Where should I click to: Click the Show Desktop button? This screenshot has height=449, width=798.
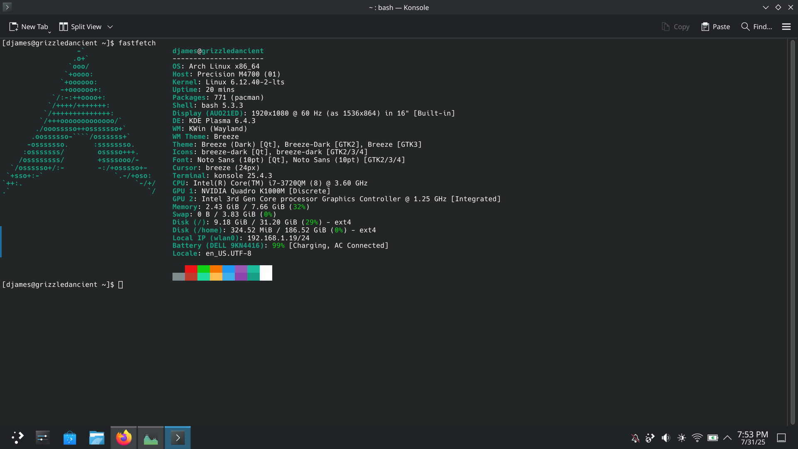[781, 438]
